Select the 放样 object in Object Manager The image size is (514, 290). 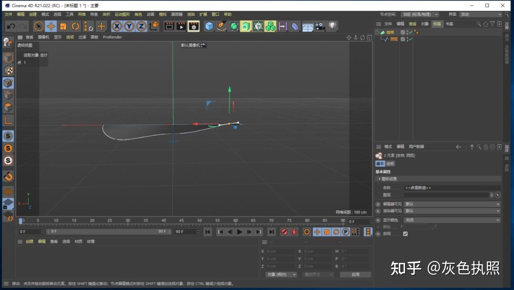[x=390, y=32]
